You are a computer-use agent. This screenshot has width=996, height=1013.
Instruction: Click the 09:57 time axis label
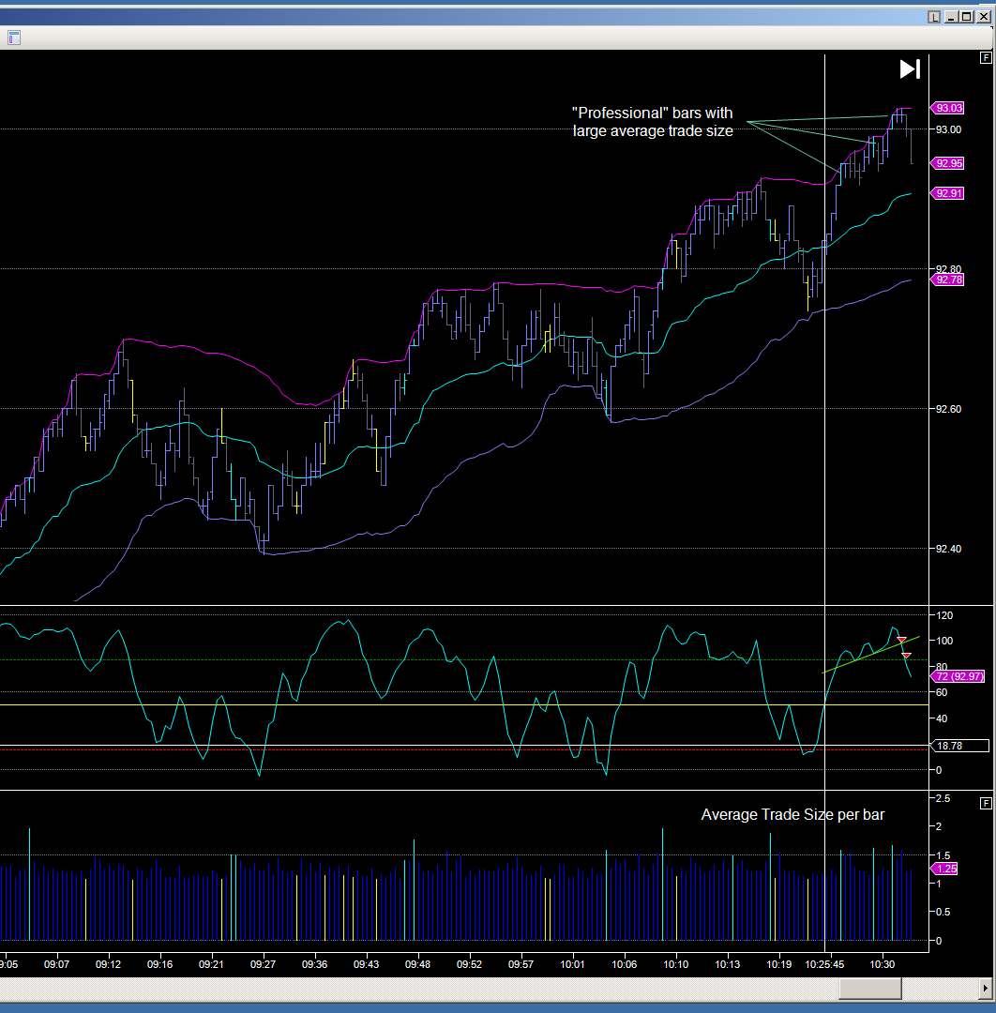521,964
